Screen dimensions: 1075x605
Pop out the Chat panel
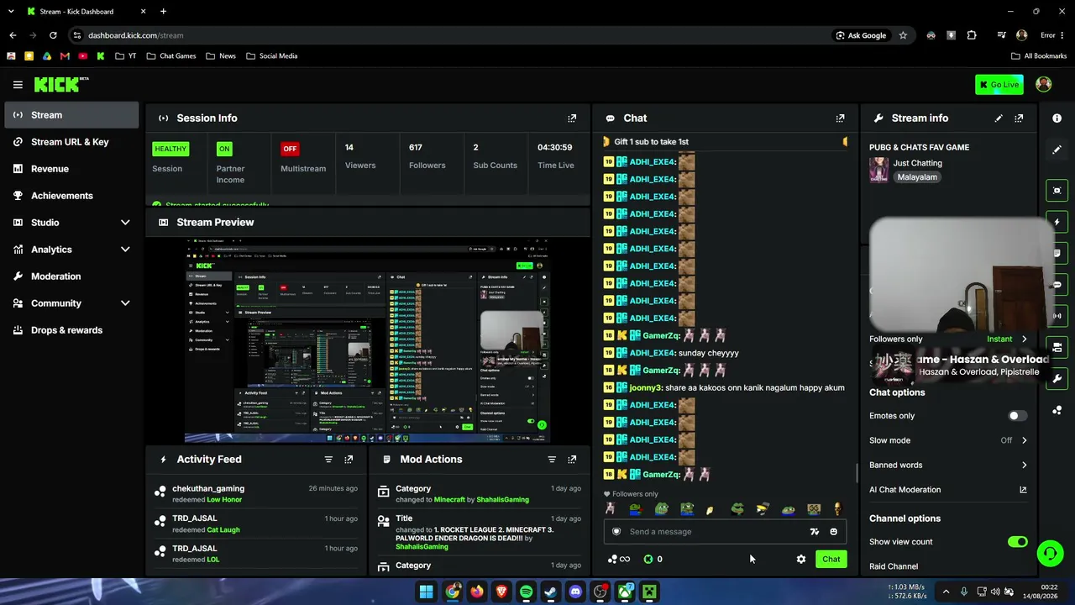click(840, 118)
